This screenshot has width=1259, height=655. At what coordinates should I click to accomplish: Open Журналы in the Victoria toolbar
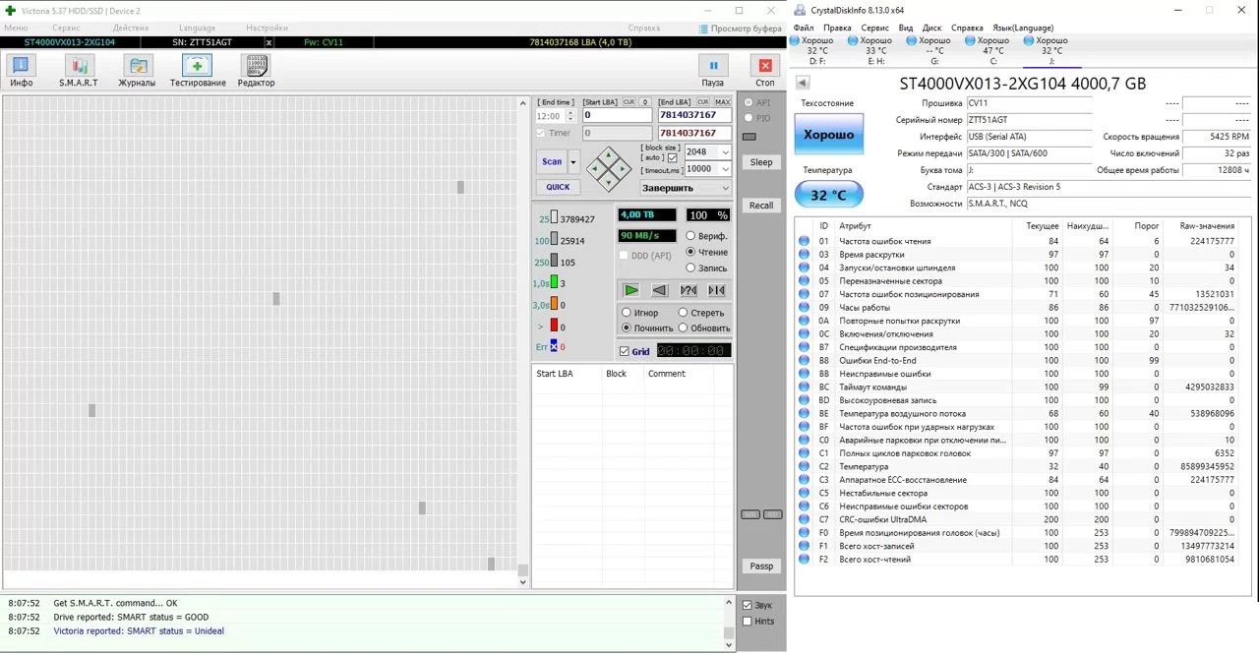pyautogui.click(x=138, y=71)
